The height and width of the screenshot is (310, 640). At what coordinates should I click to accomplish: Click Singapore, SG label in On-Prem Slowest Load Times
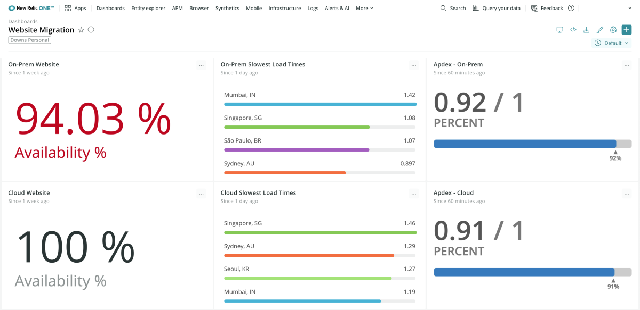point(243,118)
